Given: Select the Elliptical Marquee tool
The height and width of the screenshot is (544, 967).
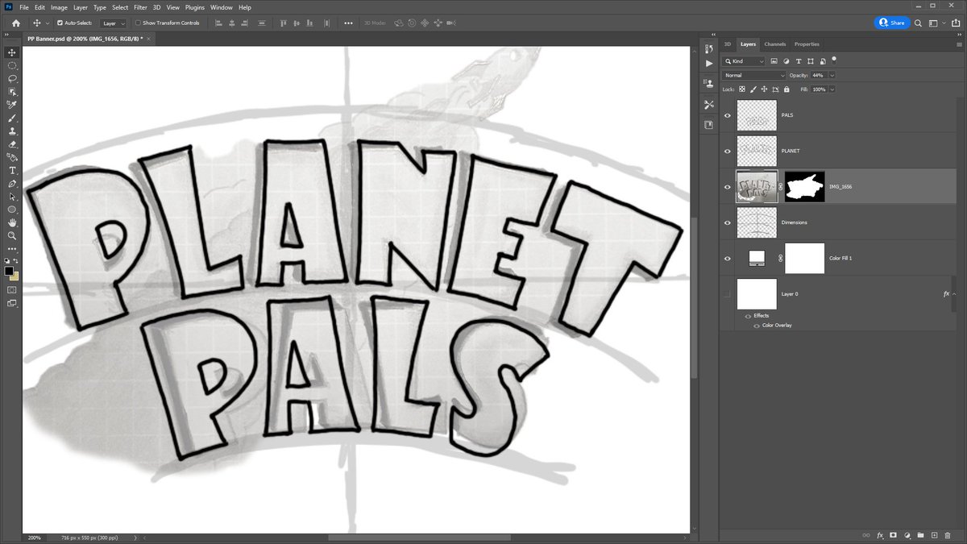Looking at the screenshot, I should (x=12, y=65).
